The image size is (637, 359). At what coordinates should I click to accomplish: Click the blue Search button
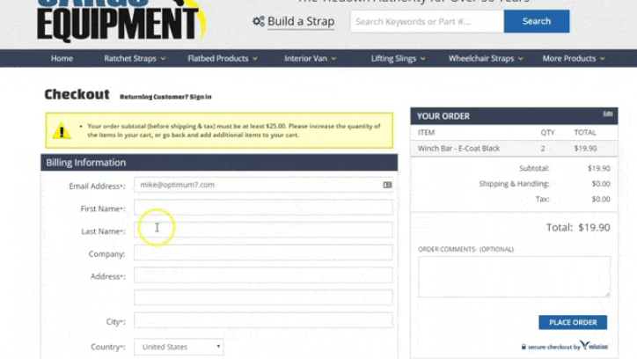click(537, 21)
